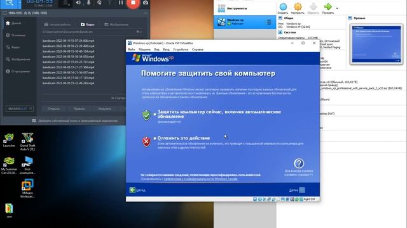Viewport: 407px width, 228px height.
Task: Click the green shield icon
Action: [146, 115]
